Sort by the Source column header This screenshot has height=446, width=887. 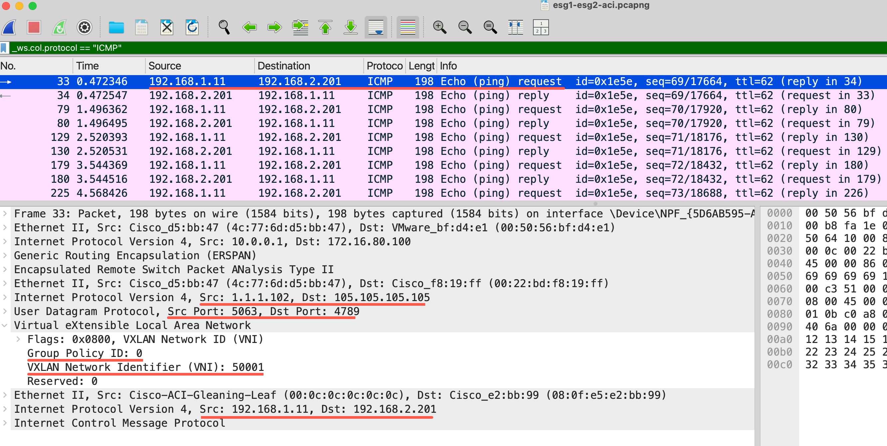click(x=200, y=66)
